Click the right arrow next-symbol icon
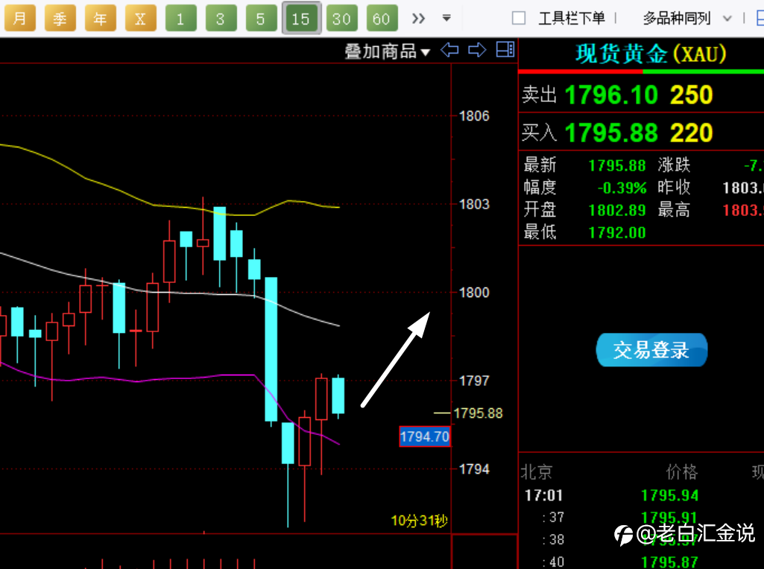Viewport: 764px width, 569px height. (477, 50)
